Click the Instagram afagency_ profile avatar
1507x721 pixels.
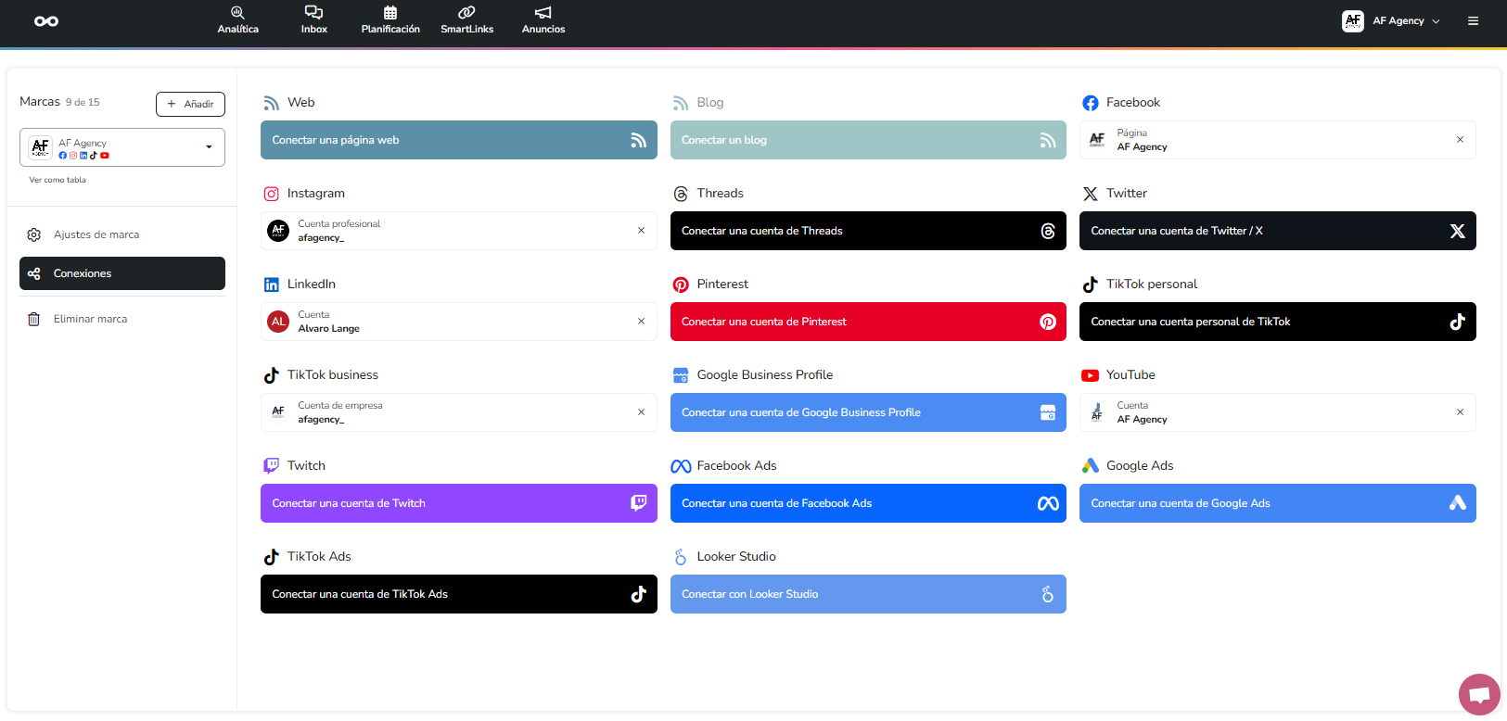(278, 231)
